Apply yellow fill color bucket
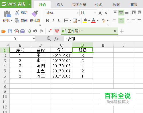Image resolution: width=143 pixels, height=113 pixels. click(85, 20)
